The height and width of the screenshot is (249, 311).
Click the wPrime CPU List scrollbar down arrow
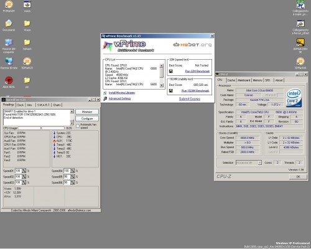pos(162,85)
